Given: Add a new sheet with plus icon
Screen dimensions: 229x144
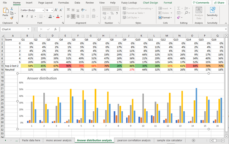Looking at the screenshot, I should click(193, 140).
